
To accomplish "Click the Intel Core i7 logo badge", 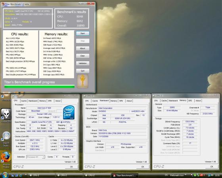I will coord(69,112).
